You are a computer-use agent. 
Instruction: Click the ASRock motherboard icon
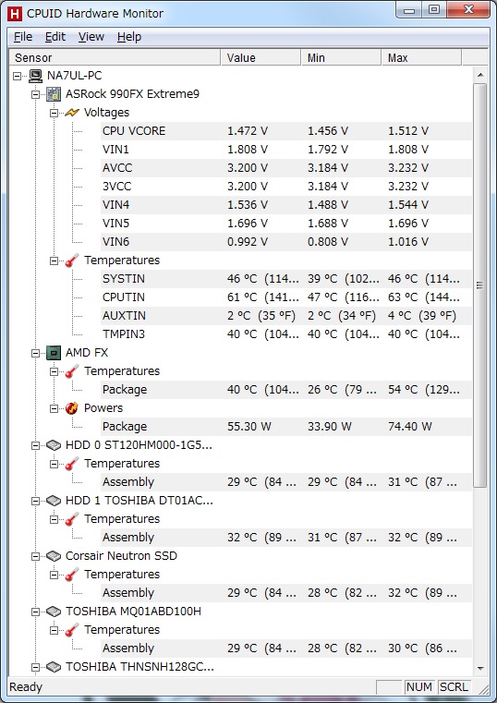[x=54, y=94]
